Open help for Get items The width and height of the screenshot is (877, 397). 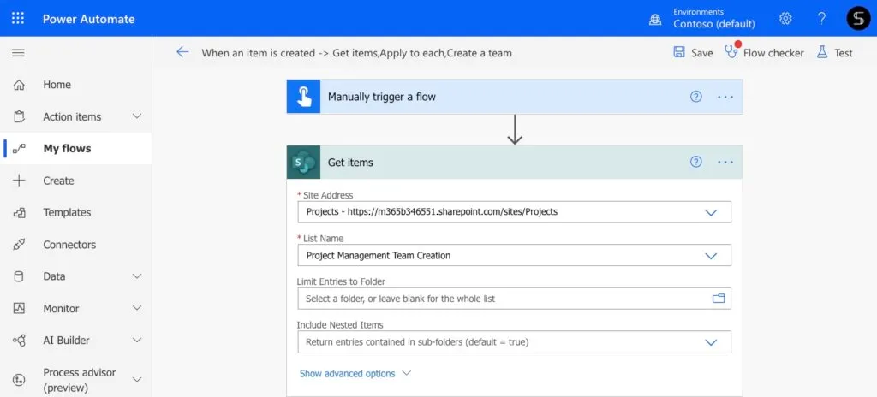pos(695,163)
